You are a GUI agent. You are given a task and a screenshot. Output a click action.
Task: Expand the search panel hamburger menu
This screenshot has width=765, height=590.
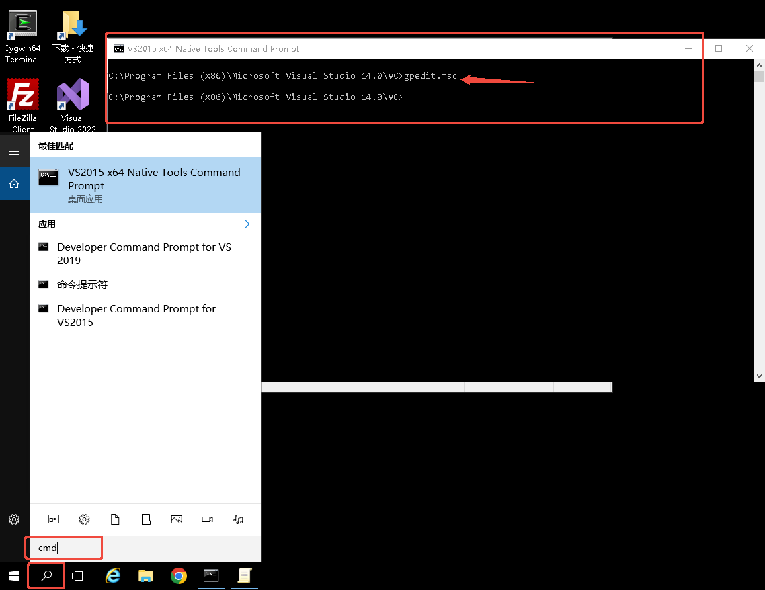click(x=14, y=152)
